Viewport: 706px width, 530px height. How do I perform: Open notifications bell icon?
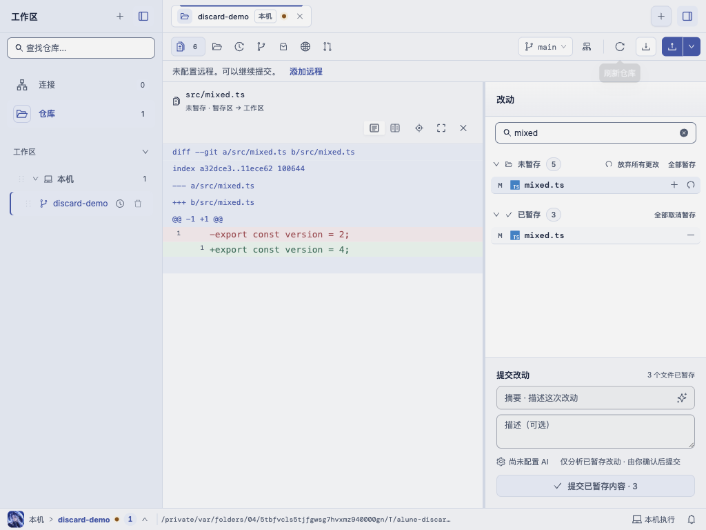pos(691,520)
